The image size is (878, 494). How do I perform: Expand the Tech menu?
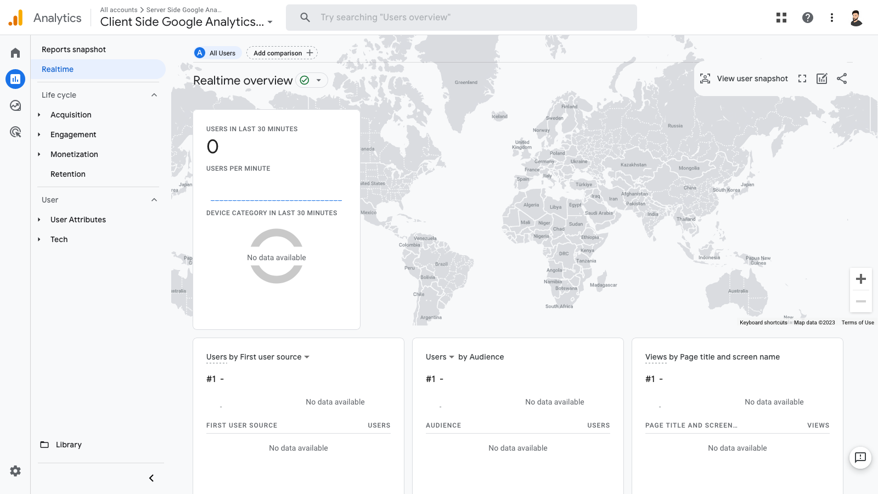point(39,239)
